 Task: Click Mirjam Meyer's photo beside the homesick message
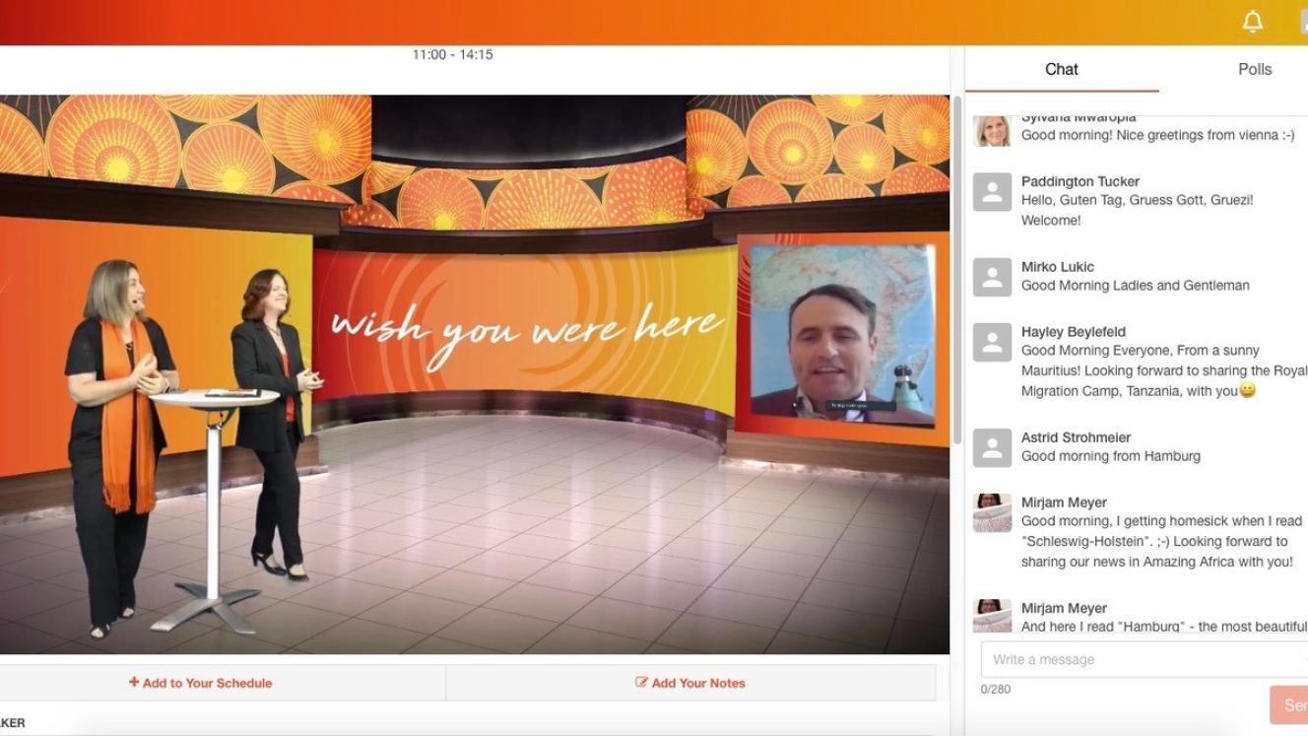click(992, 512)
